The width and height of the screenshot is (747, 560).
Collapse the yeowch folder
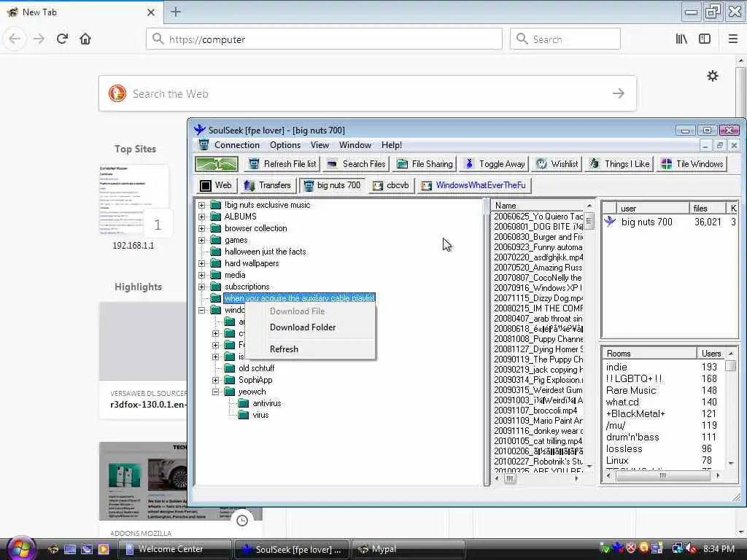pyautogui.click(x=216, y=392)
